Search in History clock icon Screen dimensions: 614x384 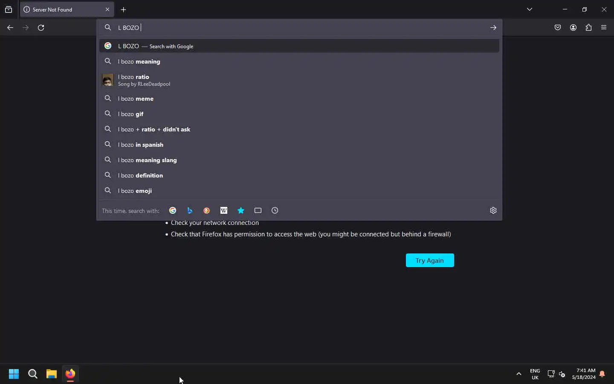pos(275,210)
